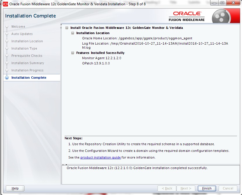Select the Installation Summary step
The image size is (242, 195).
28,63
